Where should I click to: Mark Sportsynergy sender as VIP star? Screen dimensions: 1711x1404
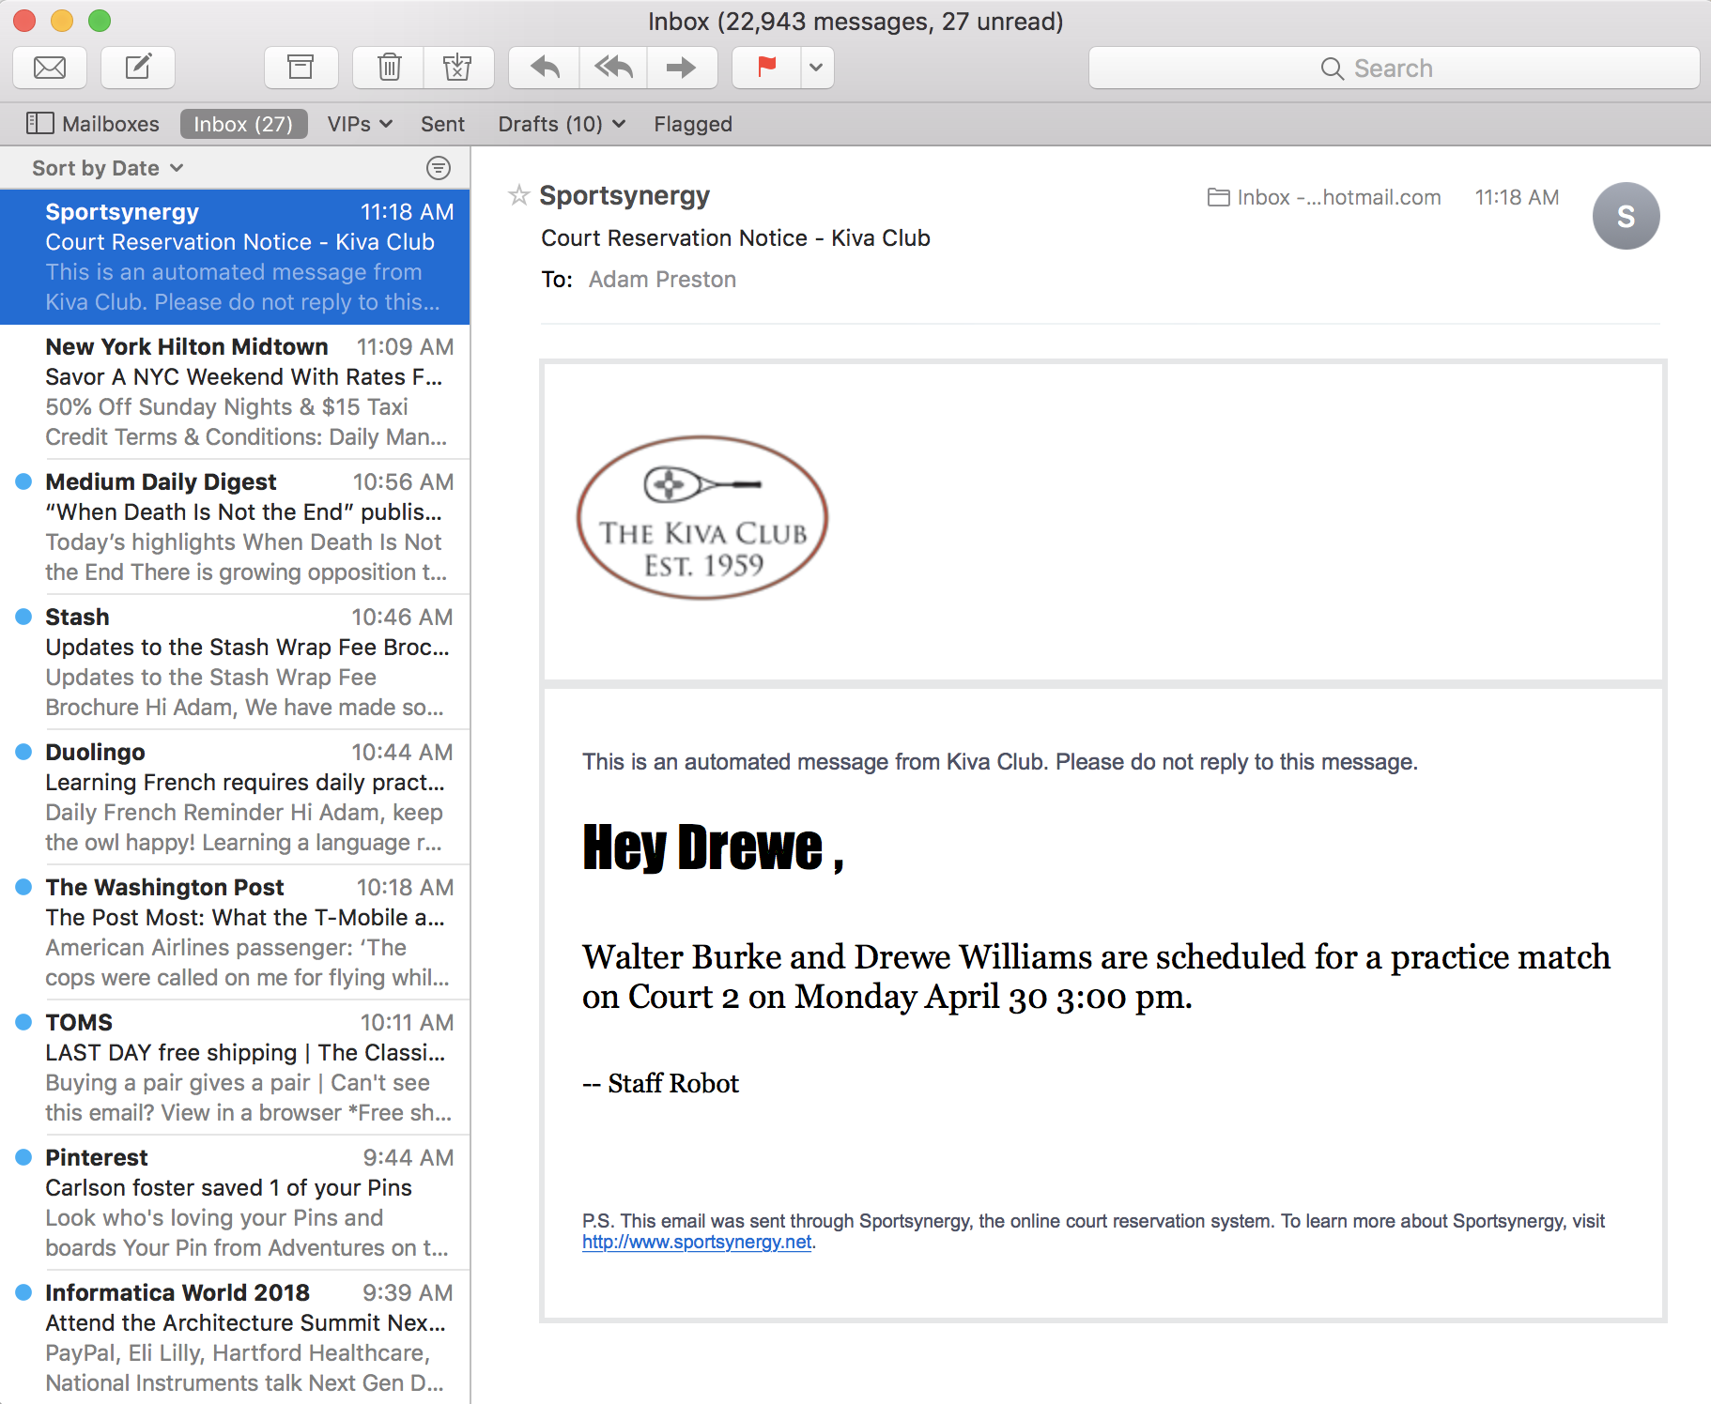click(x=518, y=195)
